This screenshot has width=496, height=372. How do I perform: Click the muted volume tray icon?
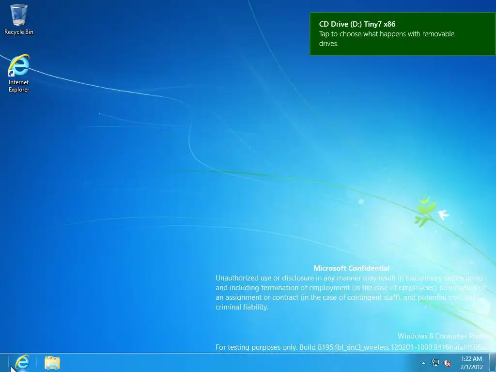pyautogui.click(x=447, y=363)
